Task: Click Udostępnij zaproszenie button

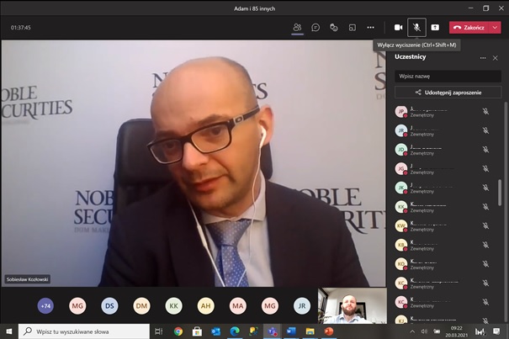Action: click(448, 92)
